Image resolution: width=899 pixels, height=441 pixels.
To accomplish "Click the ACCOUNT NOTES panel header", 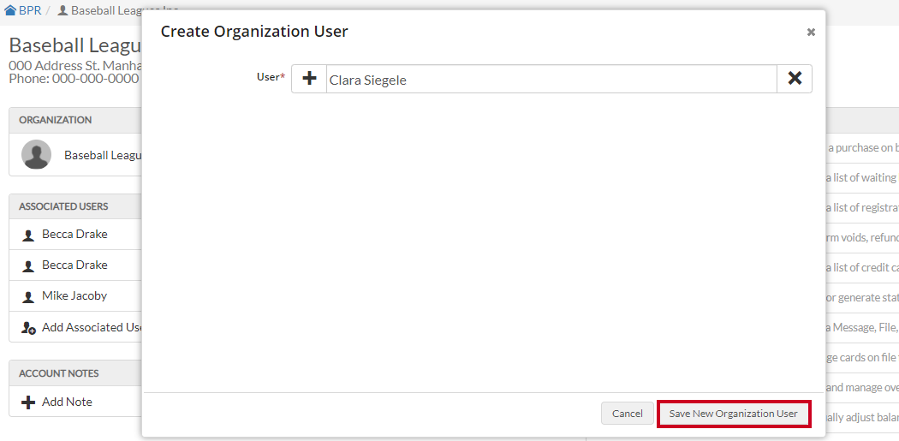I will click(x=75, y=373).
